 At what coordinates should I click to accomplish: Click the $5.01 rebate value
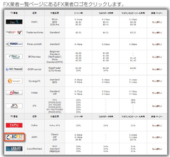pyautogui.click(x=79, y=33)
